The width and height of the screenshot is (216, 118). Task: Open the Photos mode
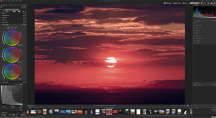click(x=177, y=3)
